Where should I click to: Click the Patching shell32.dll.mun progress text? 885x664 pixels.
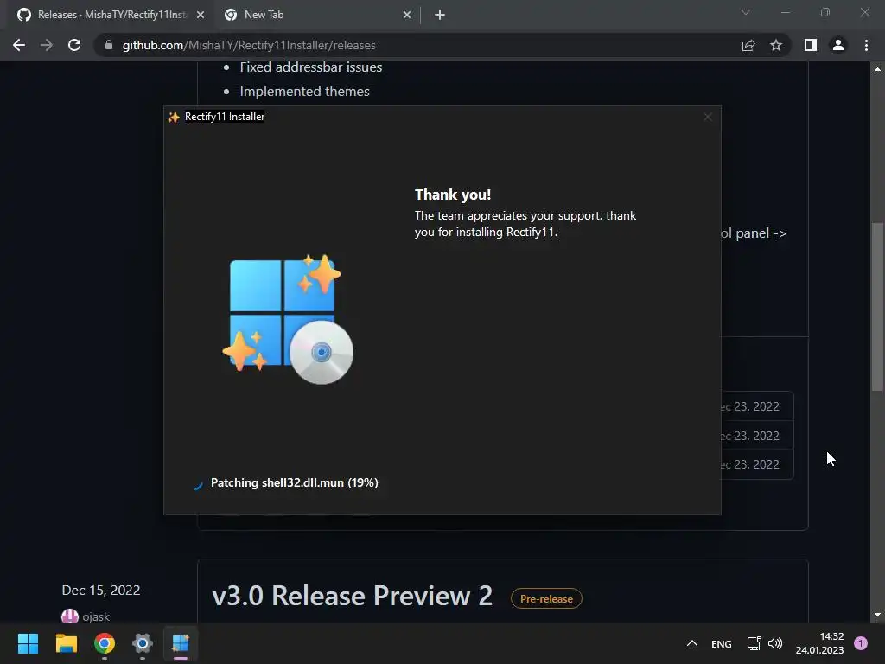pos(294,482)
